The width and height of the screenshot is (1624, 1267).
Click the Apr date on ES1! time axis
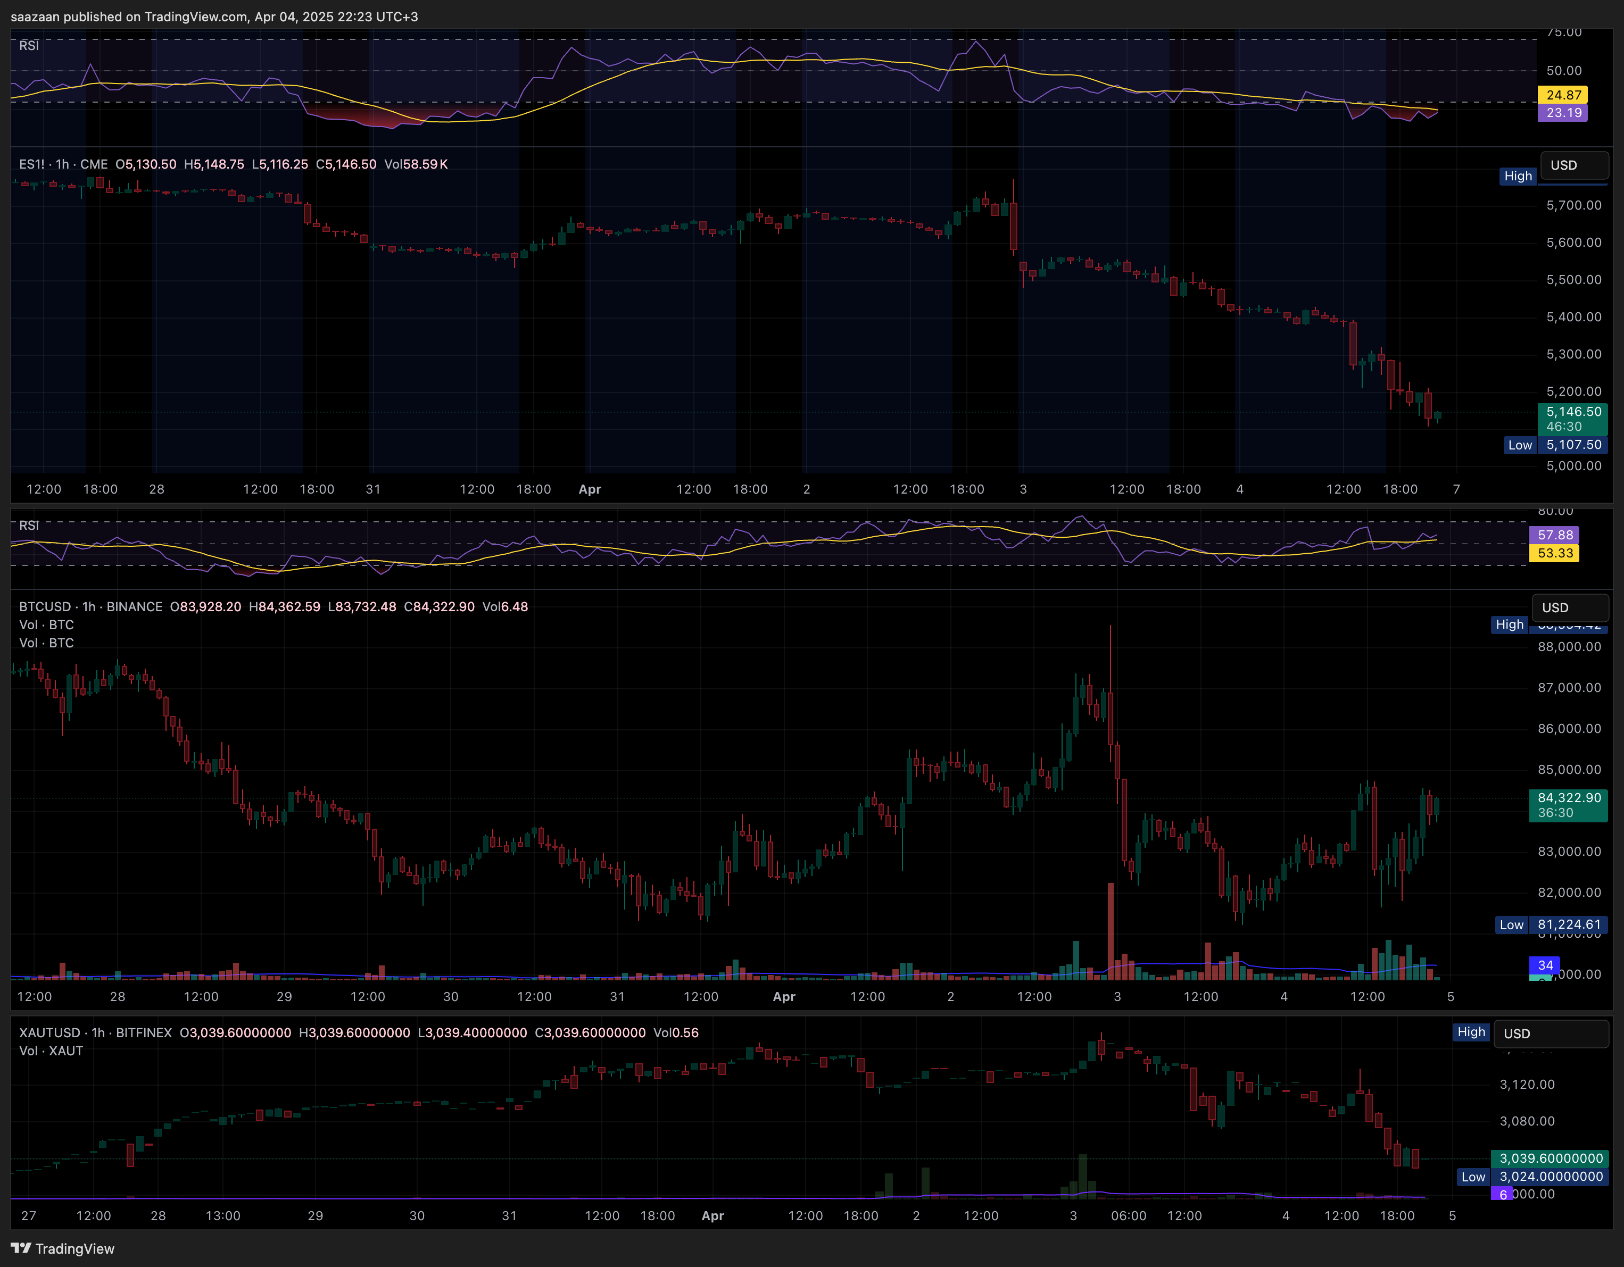coord(590,489)
